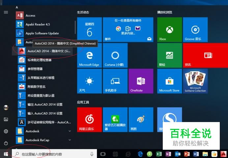This screenshot has width=228, height=158.
Task: Open the OneNote tile
Action: click(x=141, y=81)
